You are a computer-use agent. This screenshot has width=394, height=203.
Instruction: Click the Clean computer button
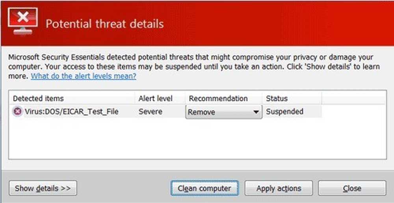(204, 188)
